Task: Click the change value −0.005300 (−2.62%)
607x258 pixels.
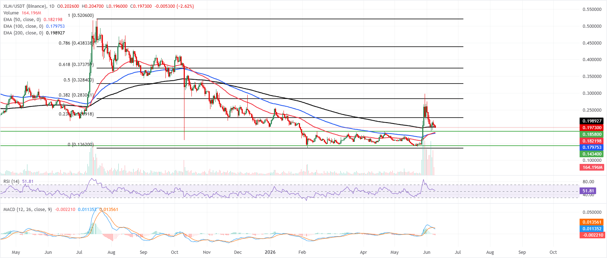Action: [x=174, y=6]
